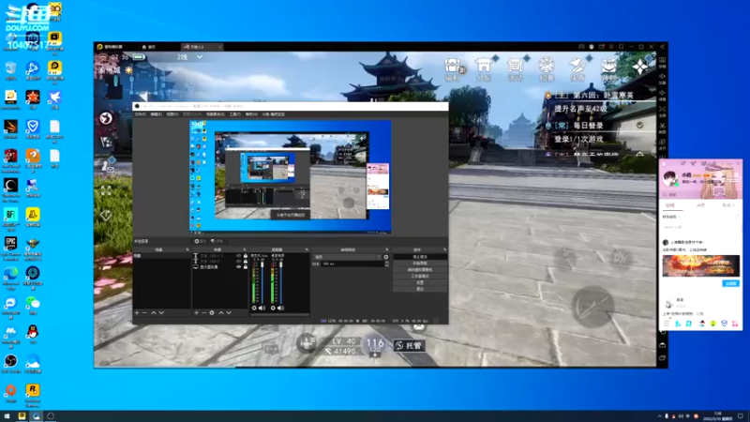Move scene up in OBS Scenes panel
750x422 pixels.
[154, 313]
